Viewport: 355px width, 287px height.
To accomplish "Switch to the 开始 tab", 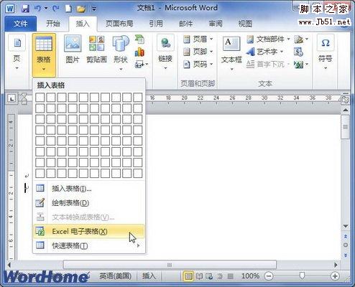I will (53, 24).
